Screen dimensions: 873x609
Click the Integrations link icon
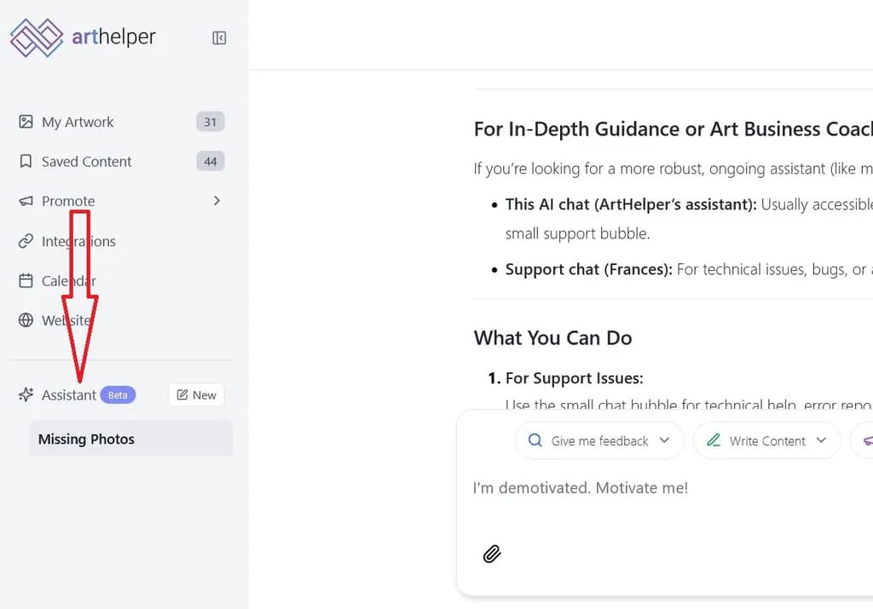point(26,241)
